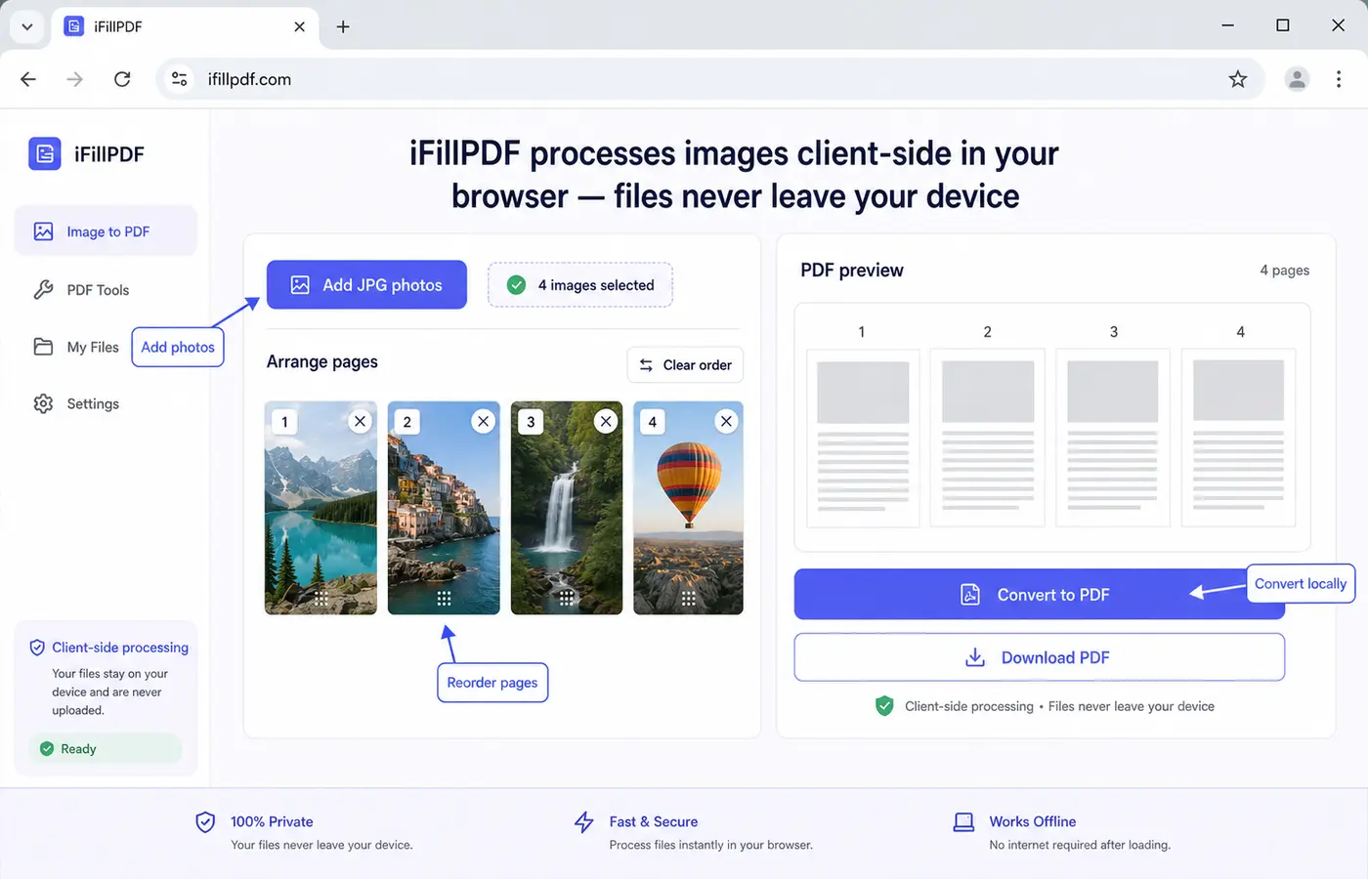Go to My Files

click(75, 347)
